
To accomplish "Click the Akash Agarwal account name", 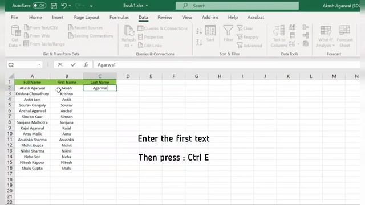I will 341,6.
